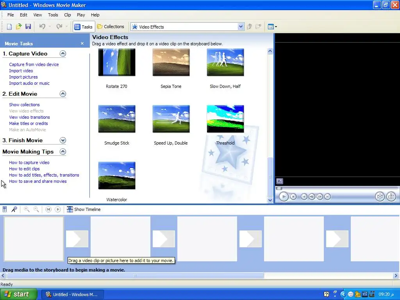Click effects list scroll down arrow

(270, 200)
